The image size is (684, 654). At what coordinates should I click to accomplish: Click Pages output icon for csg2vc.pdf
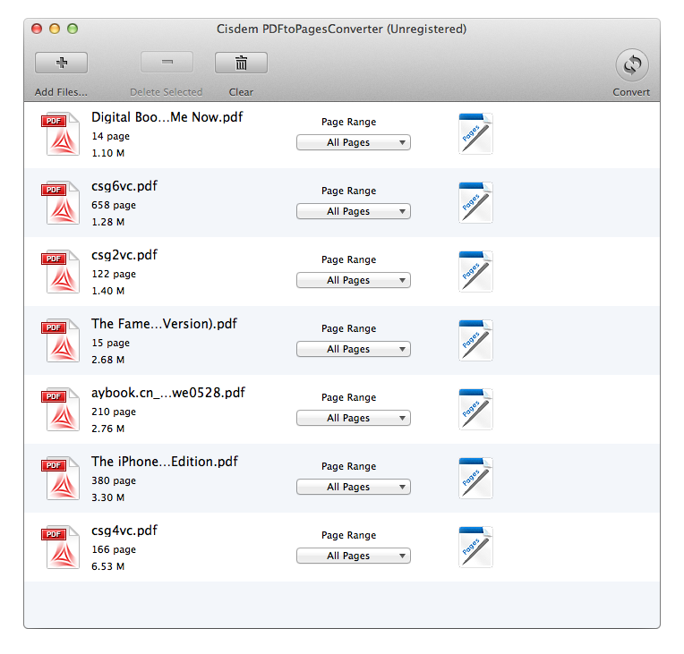tap(476, 272)
